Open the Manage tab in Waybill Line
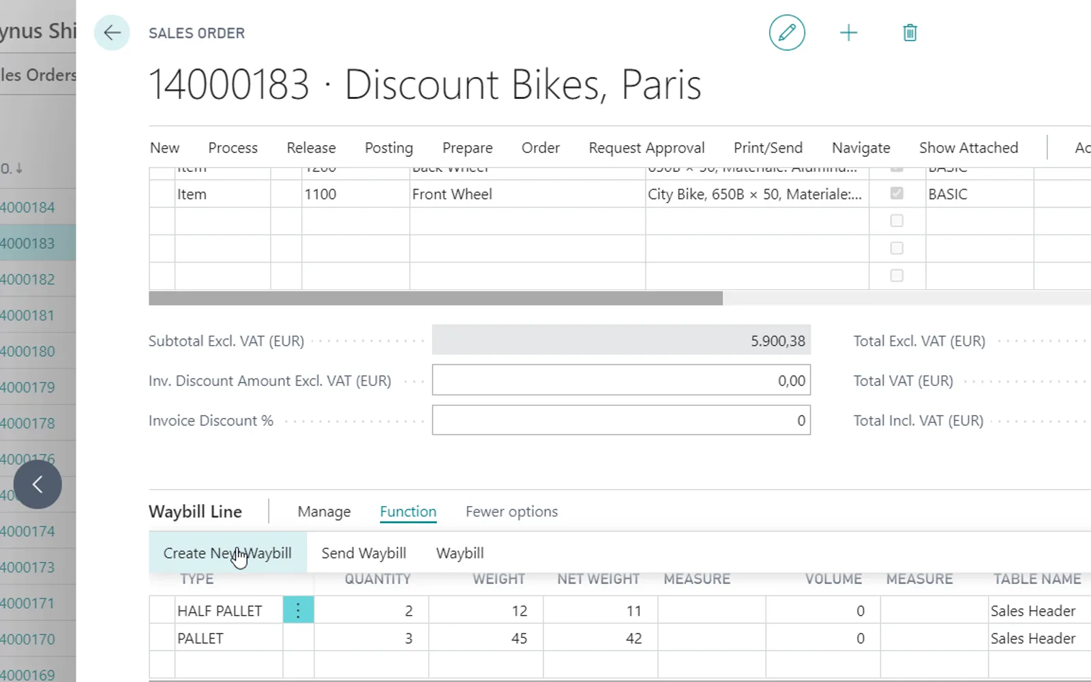This screenshot has width=1091, height=682. click(x=324, y=512)
